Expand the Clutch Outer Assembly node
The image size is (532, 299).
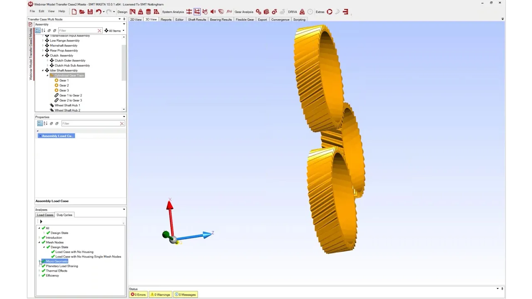[47, 61]
